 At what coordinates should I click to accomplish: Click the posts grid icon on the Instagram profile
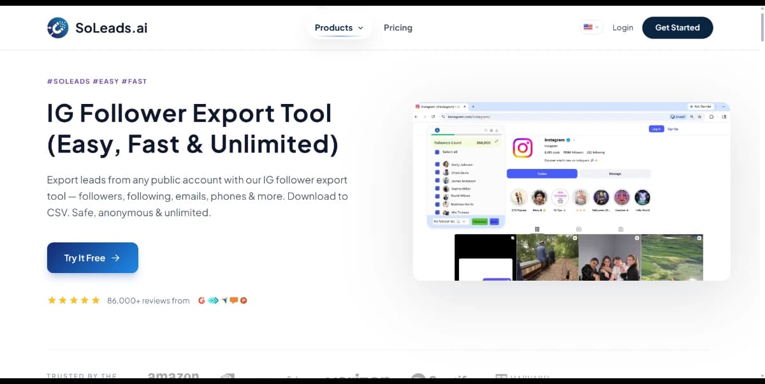[537, 228]
